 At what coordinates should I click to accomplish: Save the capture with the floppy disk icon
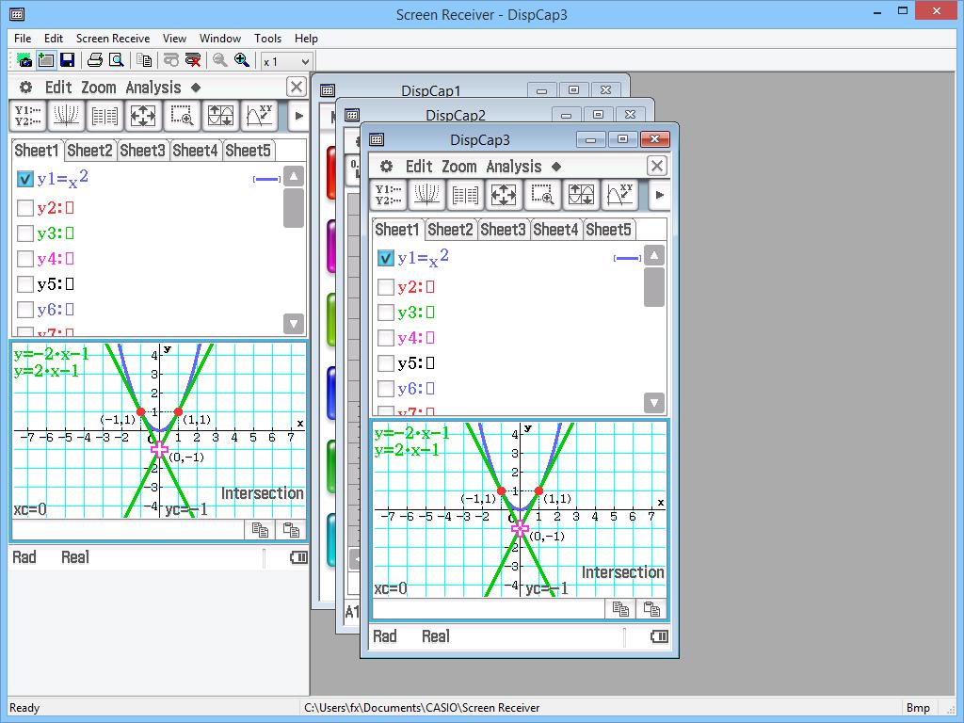coord(67,60)
